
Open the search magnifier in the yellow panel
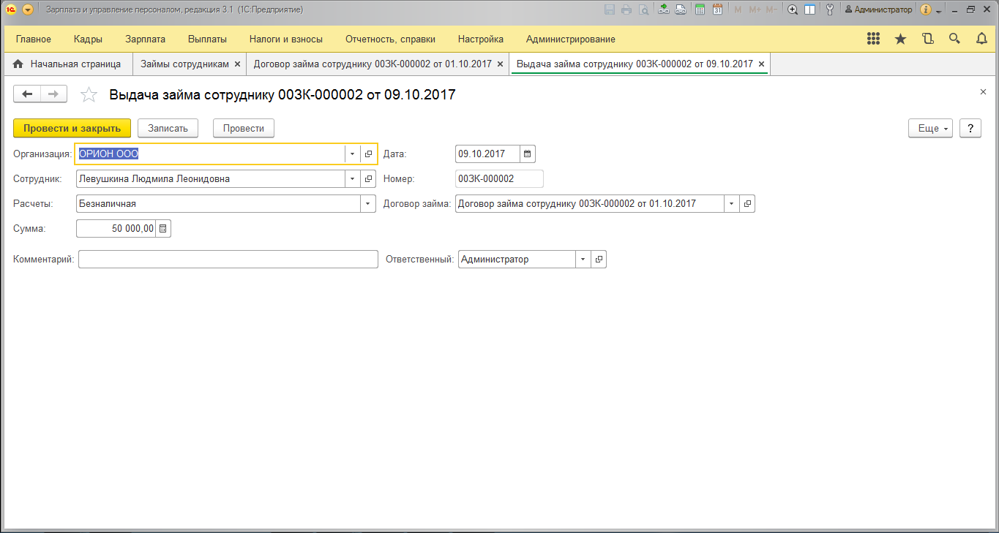(954, 39)
